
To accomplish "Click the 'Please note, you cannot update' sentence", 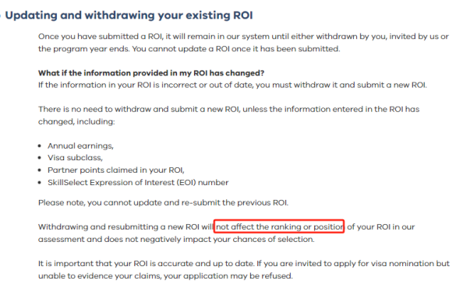I will 163,203.
